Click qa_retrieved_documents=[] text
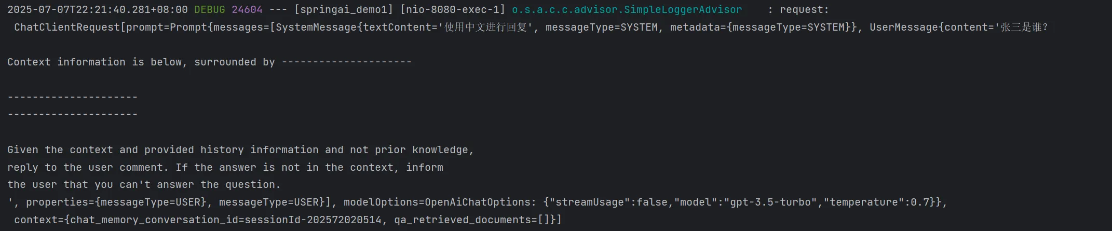 (x=471, y=220)
